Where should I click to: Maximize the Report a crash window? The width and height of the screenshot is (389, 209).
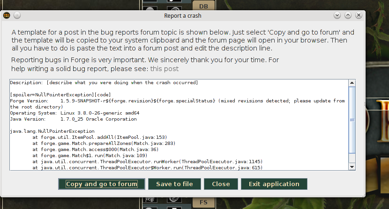348,15
